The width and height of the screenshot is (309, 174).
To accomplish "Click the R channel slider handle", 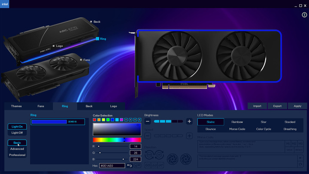I will [99, 147].
